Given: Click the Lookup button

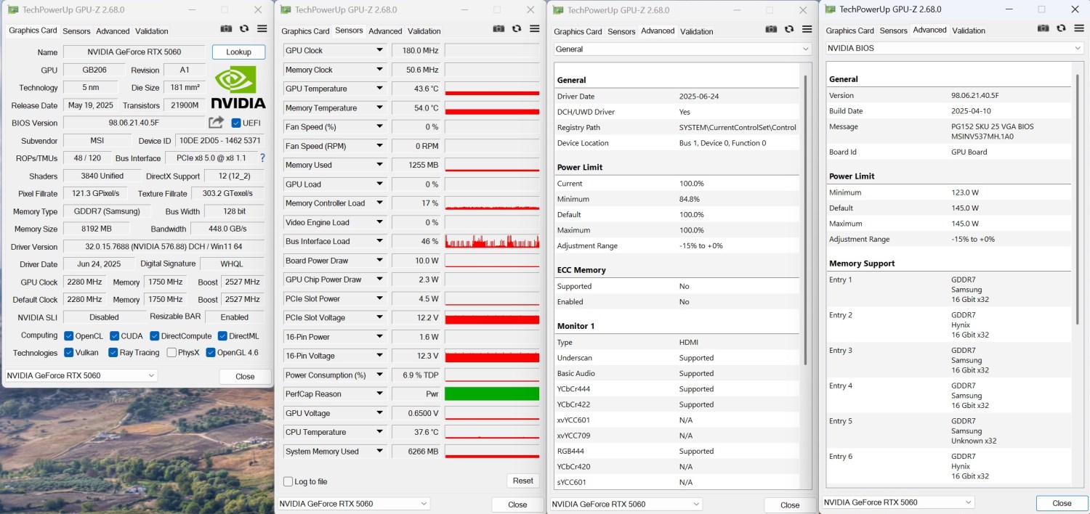Looking at the screenshot, I should point(238,52).
